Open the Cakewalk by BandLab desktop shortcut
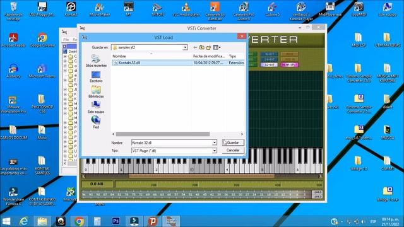 215,11
